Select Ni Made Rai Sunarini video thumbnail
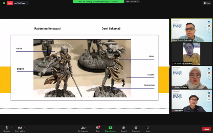Image resolution: width=213 pixels, height=133 pixels. tap(192, 54)
